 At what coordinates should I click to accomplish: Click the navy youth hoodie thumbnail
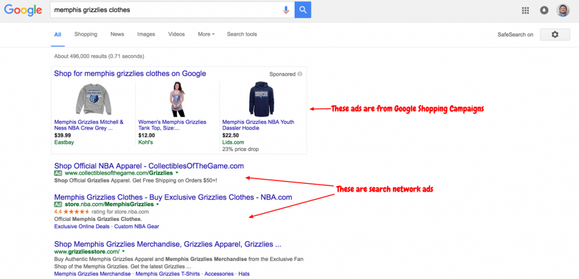(x=261, y=99)
